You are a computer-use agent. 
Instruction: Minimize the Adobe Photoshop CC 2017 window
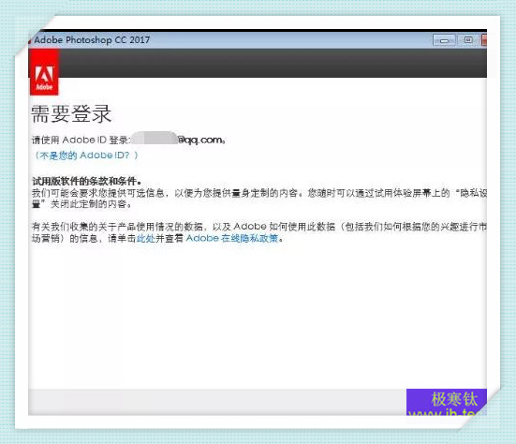click(444, 40)
